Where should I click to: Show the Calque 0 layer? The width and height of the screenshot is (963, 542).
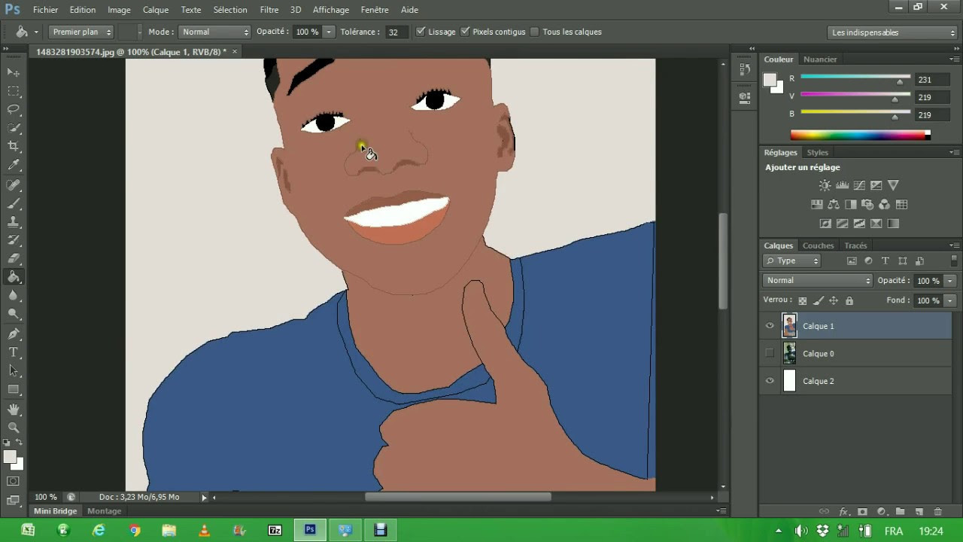[770, 353]
